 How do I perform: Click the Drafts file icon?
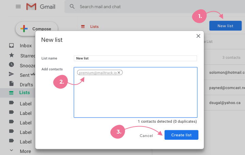(x=12, y=84)
